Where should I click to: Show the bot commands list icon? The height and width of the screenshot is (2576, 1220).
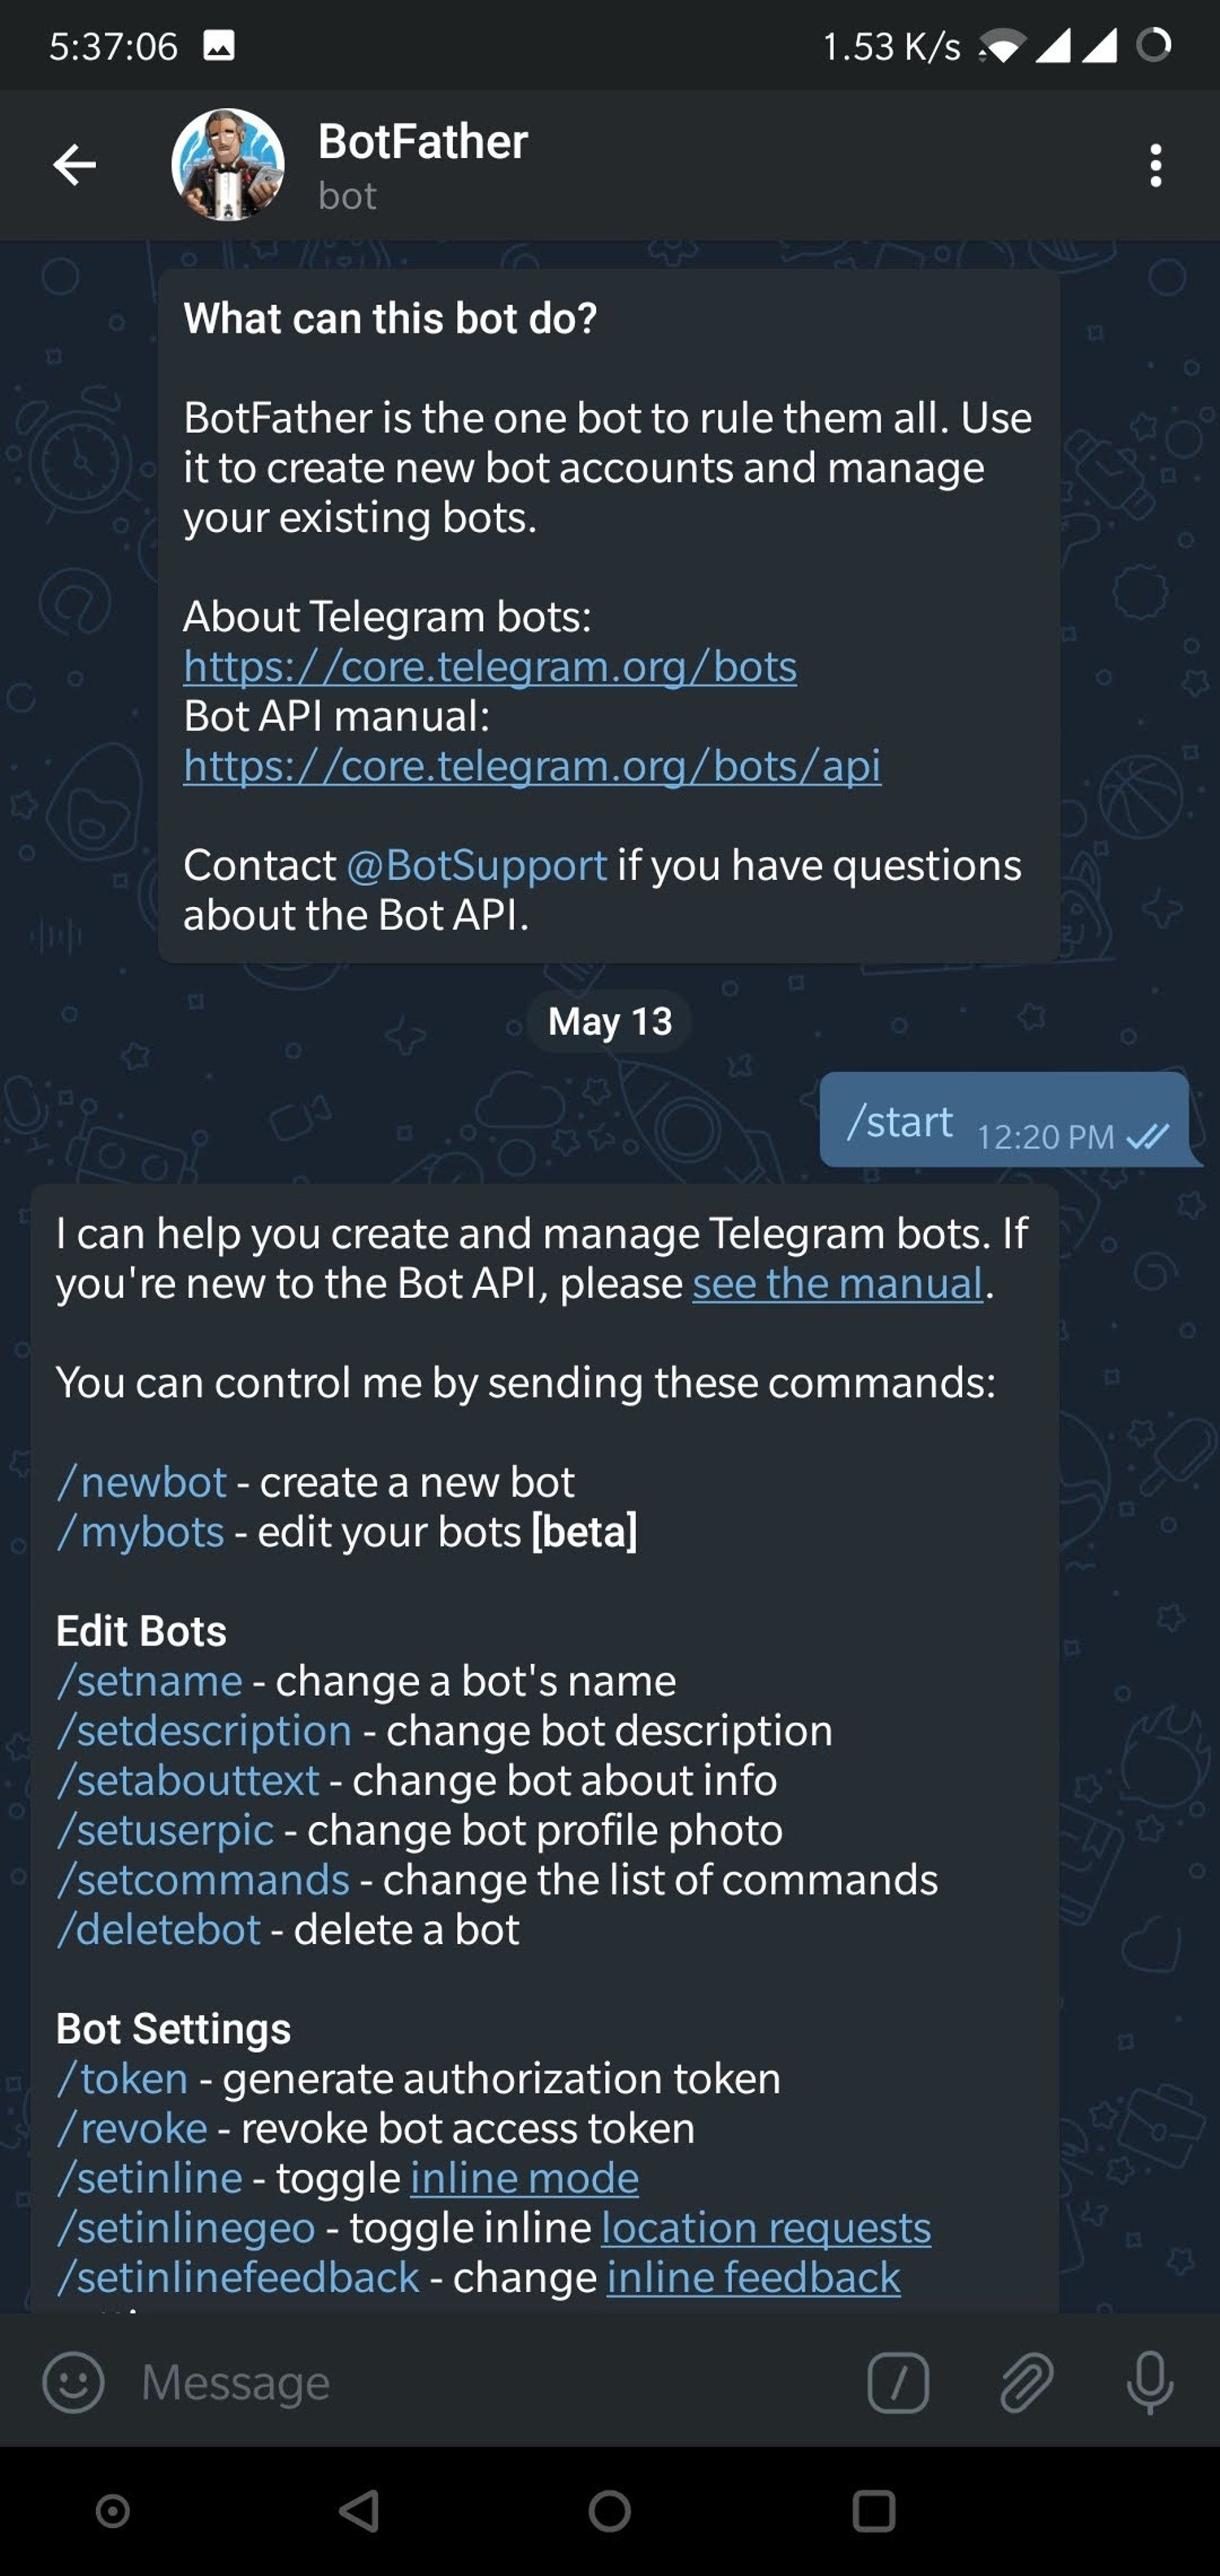[x=897, y=2383]
